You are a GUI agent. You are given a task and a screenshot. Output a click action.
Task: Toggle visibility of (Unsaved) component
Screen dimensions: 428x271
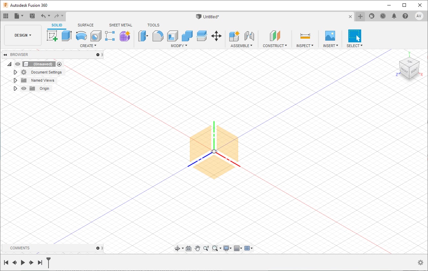point(18,64)
